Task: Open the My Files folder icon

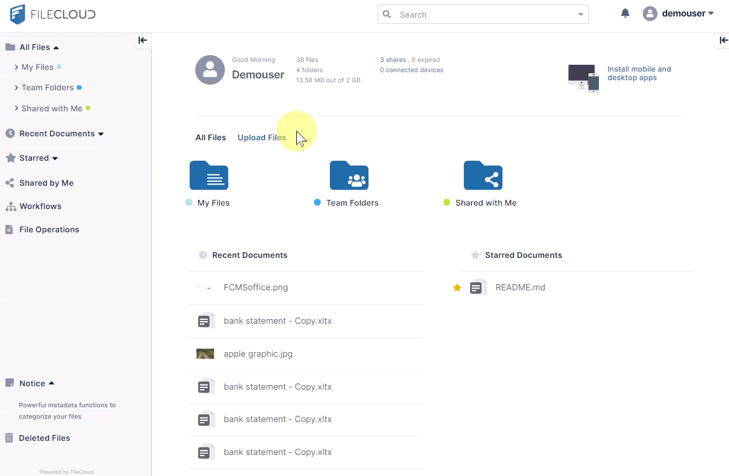Action: click(208, 176)
